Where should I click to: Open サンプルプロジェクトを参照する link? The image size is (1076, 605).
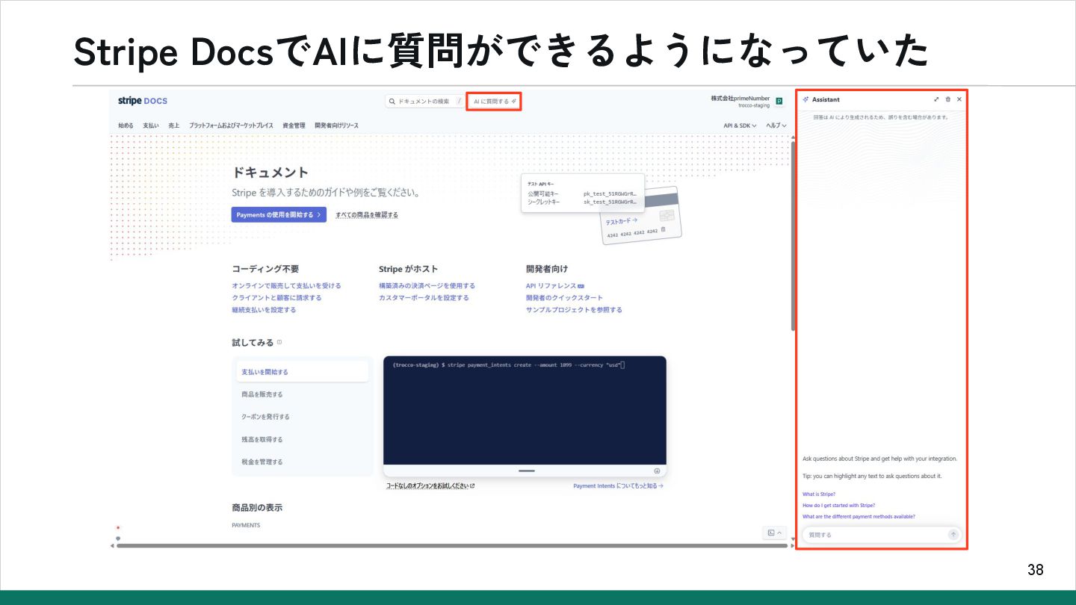574,309
